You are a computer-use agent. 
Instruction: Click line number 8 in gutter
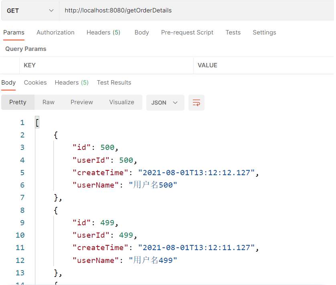[22, 210]
